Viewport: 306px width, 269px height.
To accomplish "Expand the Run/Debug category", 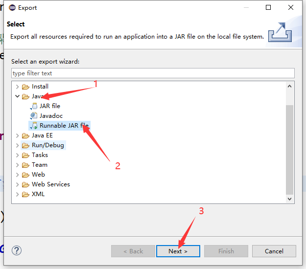I will [18, 145].
